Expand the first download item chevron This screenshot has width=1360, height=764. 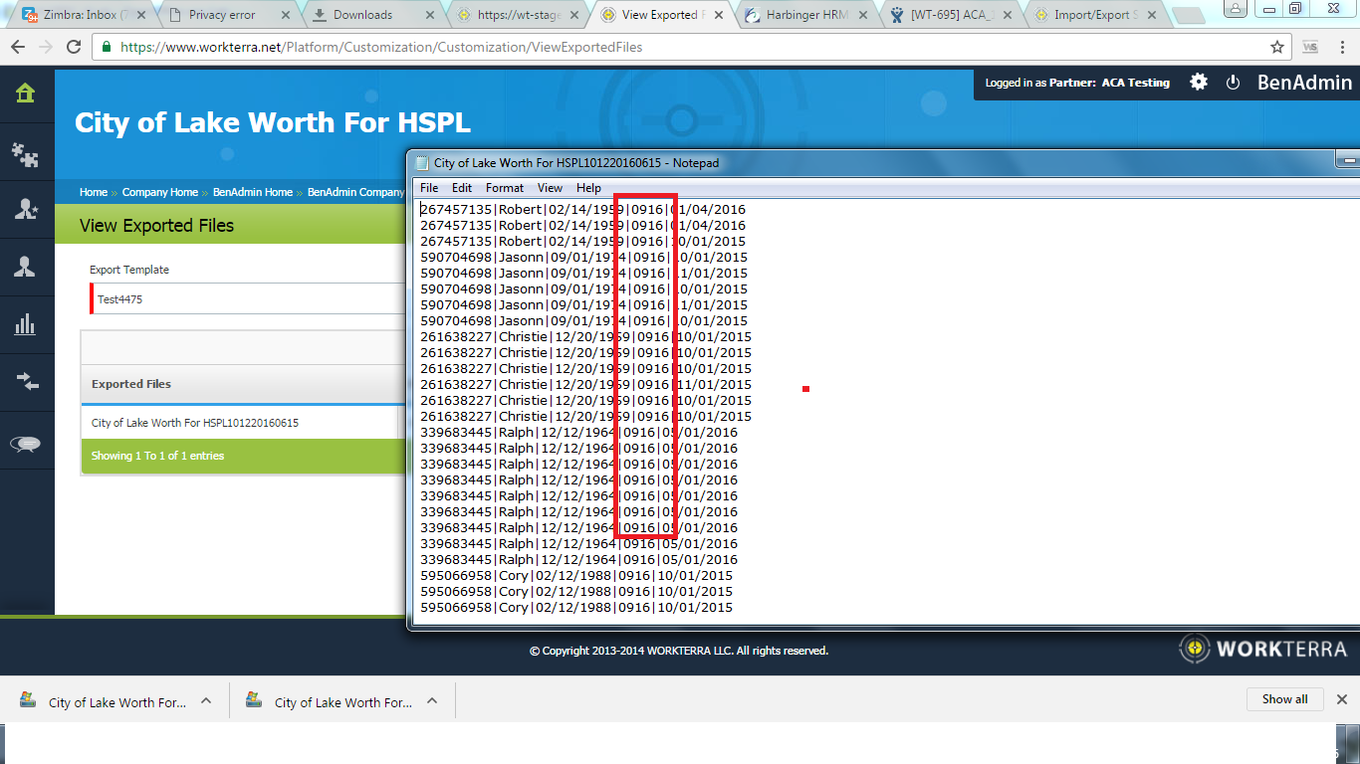pyautogui.click(x=206, y=700)
